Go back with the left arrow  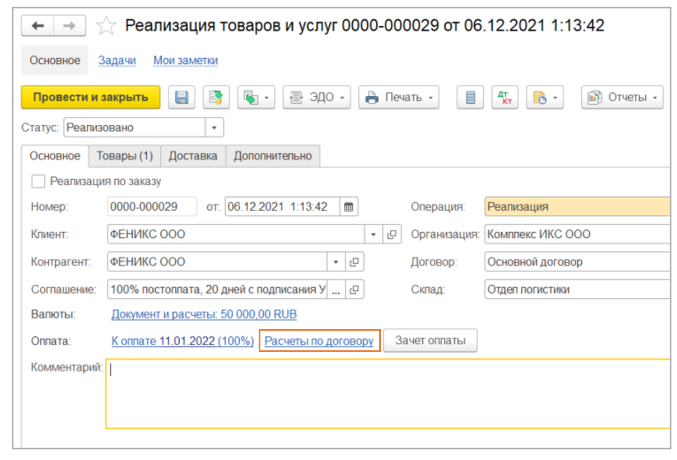(x=38, y=26)
